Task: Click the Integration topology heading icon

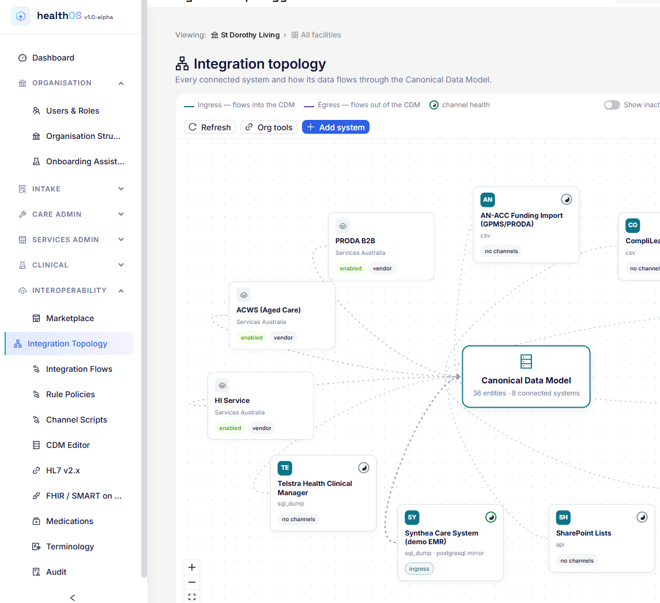Action: click(x=182, y=63)
